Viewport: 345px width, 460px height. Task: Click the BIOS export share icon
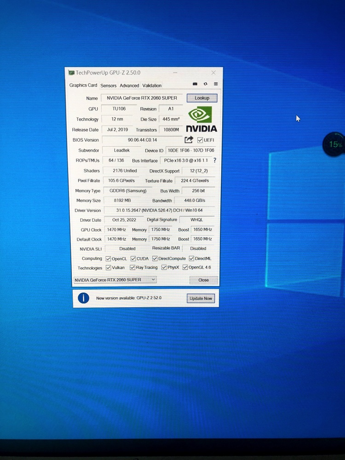click(189, 140)
